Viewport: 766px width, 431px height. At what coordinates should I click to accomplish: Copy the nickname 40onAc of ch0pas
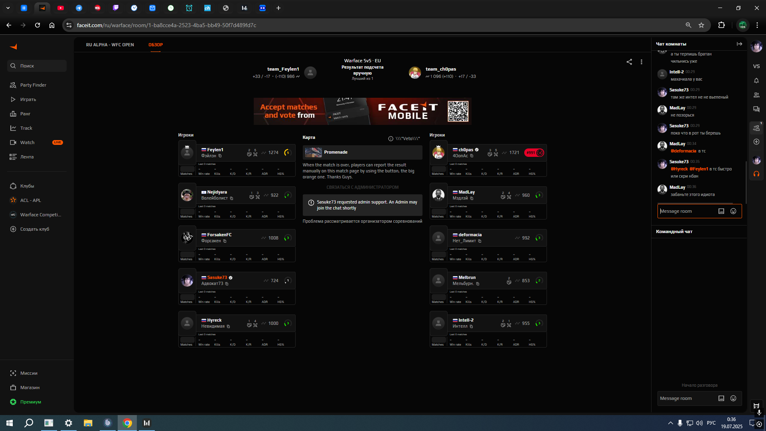(x=472, y=156)
